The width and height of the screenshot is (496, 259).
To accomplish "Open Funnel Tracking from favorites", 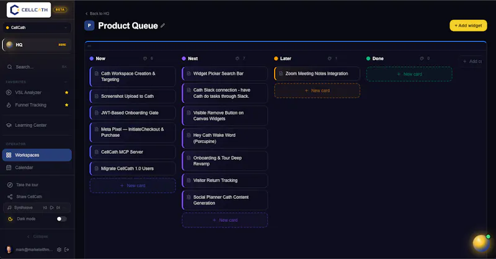I will tap(30, 105).
